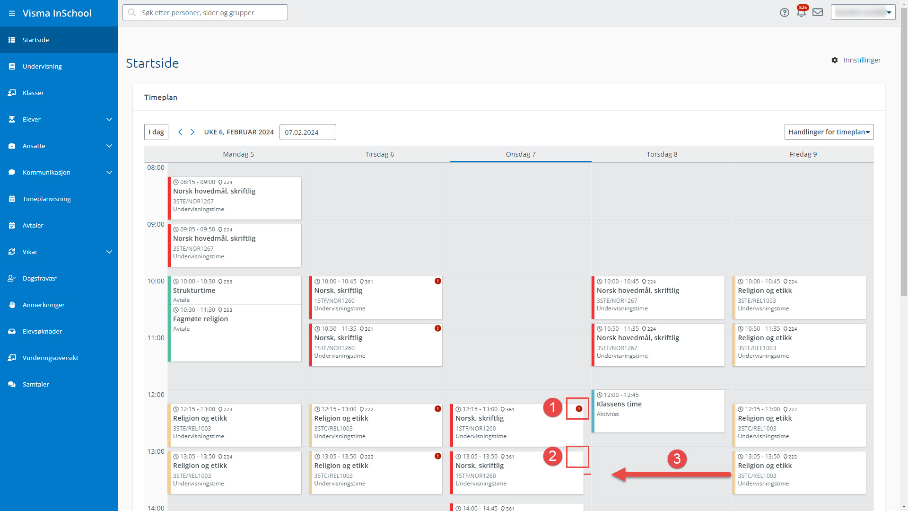Open Innstillinger link
The image size is (908, 511).
pos(862,60)
